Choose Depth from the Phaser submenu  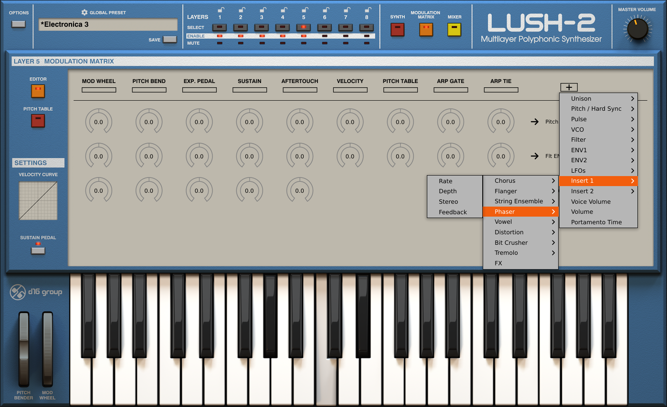pos(455,191)
